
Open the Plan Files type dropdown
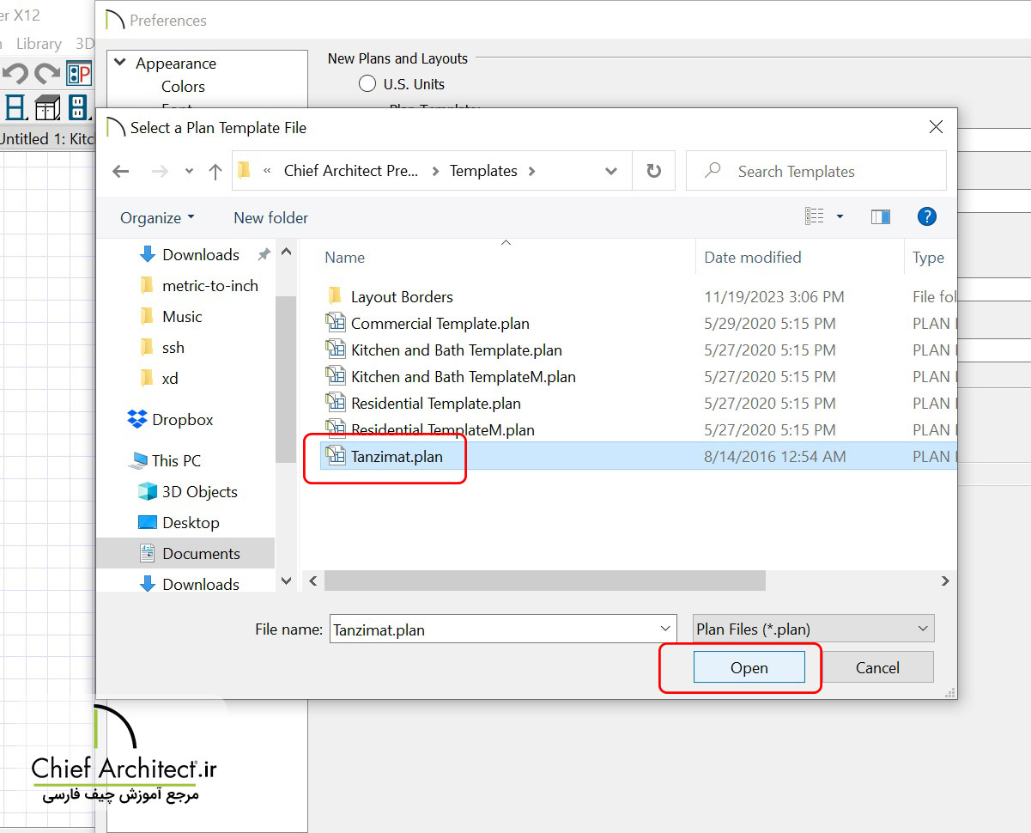[x=813, y=629]
